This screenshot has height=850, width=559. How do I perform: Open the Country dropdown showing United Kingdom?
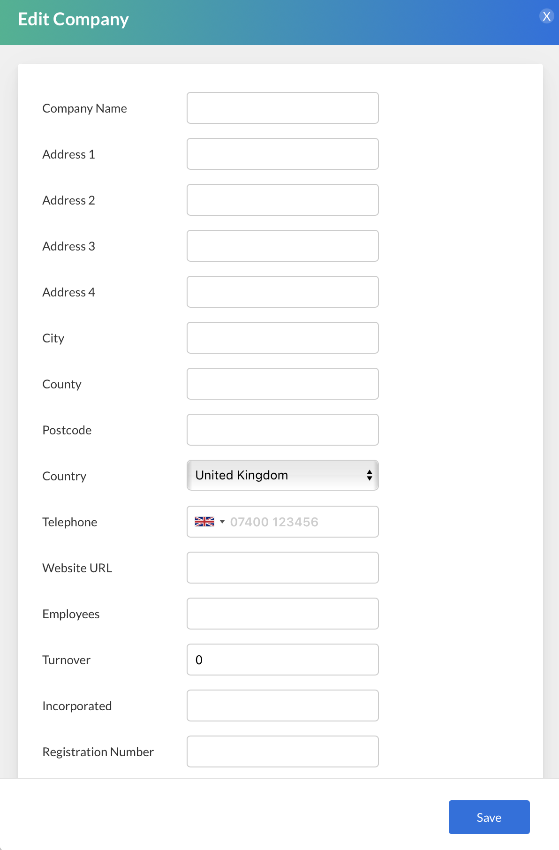[x=282, y=475]
